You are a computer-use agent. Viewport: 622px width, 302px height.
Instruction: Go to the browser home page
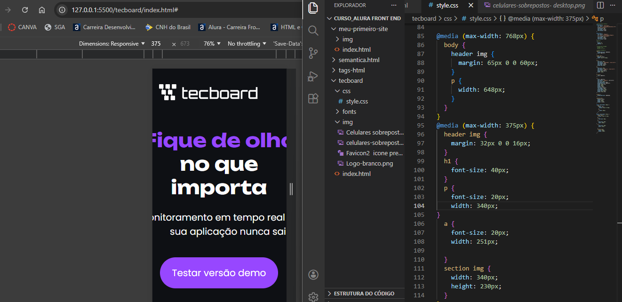(42, 10)
